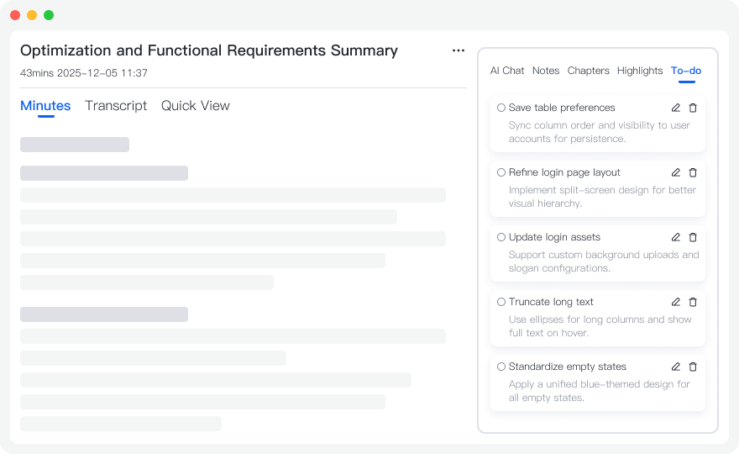This screenshot has width=739, height=454.
Task: Open the Chapters tab
Action: tap(588, 71)
